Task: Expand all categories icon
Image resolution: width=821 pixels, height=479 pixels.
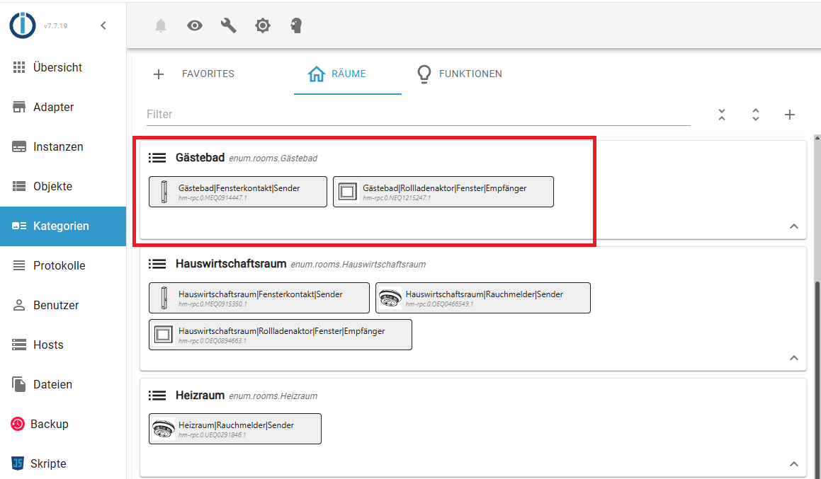Action: pyautogui.click(x=756, y=115)
